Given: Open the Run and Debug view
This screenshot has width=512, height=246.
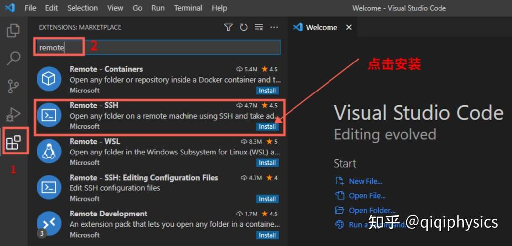Looking at the screenshot, I should [13, 114].
